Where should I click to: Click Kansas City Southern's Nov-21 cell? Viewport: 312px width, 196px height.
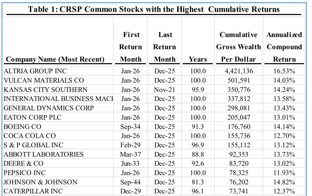coord(165,90)
